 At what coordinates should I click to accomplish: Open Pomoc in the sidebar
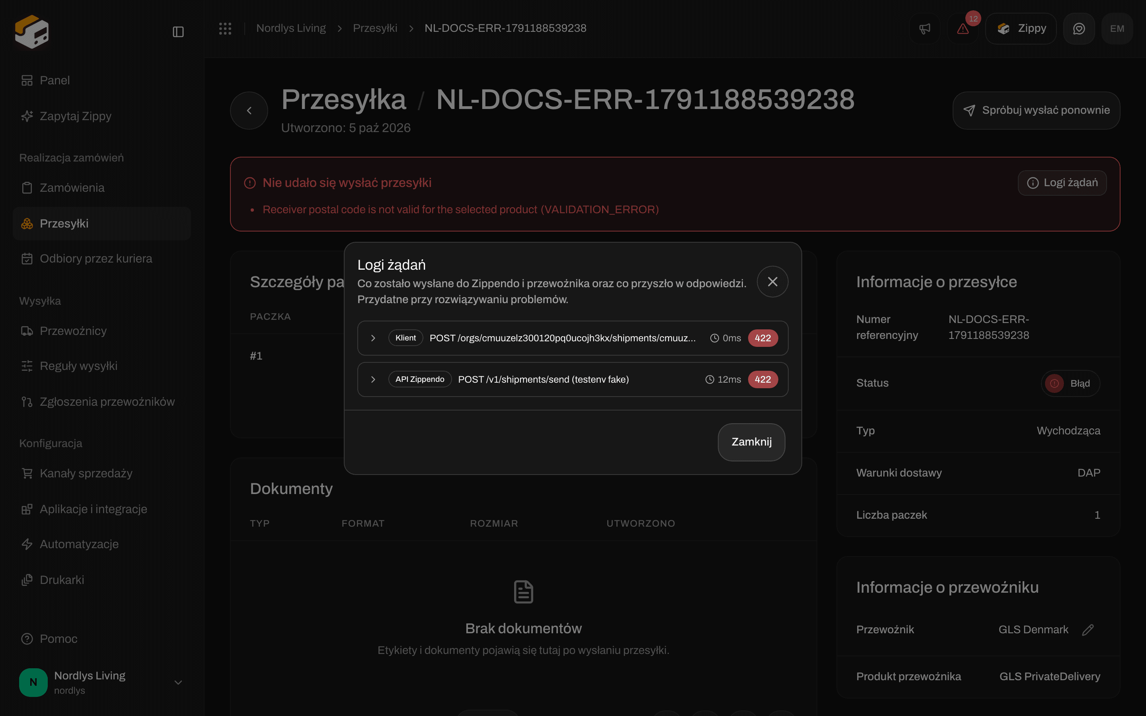pos(102,639)
